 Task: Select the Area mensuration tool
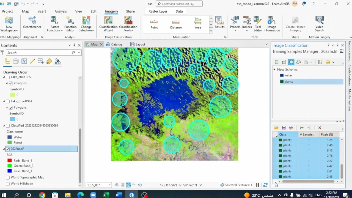click(x=198, y=24)
